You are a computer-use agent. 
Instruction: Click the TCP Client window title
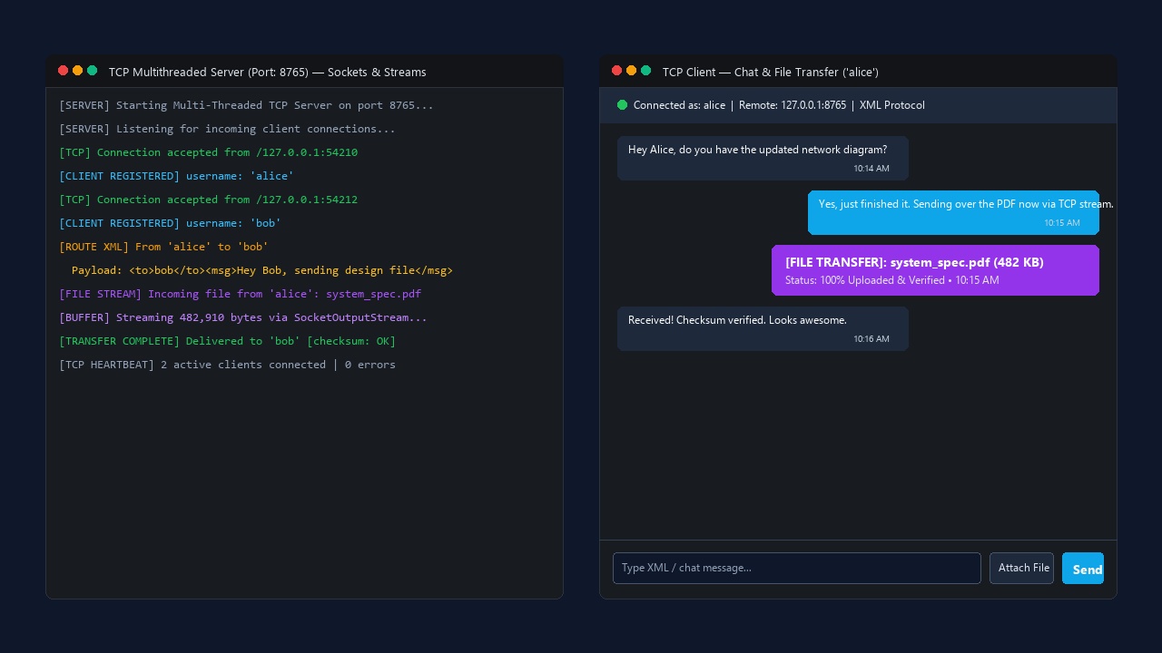click(x=771, y=72)
